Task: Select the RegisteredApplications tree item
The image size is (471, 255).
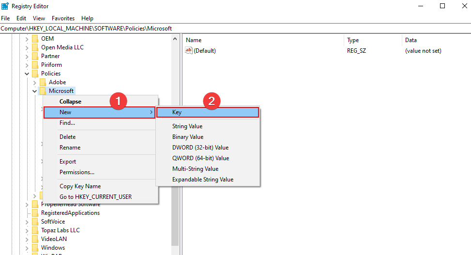Action: click(x=70, y=213)
